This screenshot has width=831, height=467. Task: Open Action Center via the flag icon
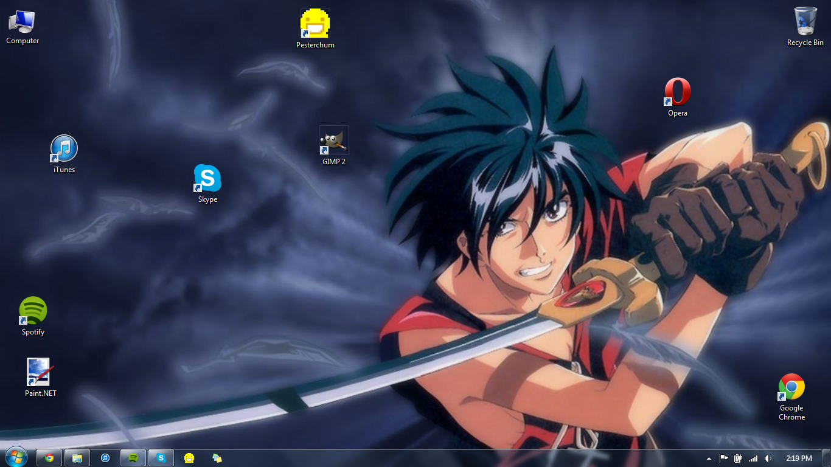[723, 458]
